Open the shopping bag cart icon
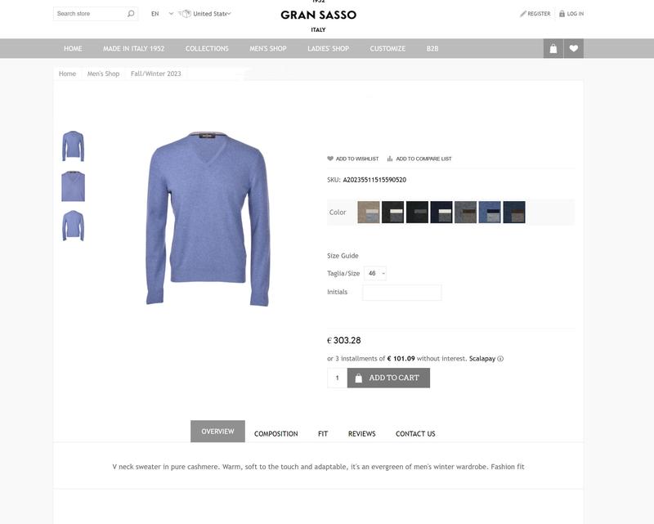The image size is (654, 524). pyautogui.click(x=553, y=48)
